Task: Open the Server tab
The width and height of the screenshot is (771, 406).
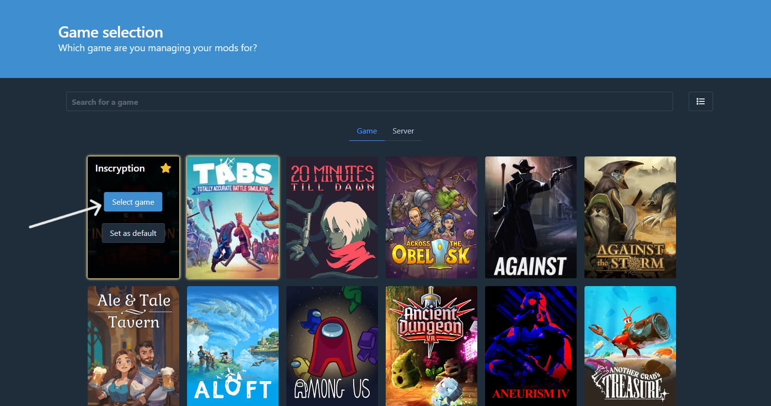Action: (x=403, y=131)
